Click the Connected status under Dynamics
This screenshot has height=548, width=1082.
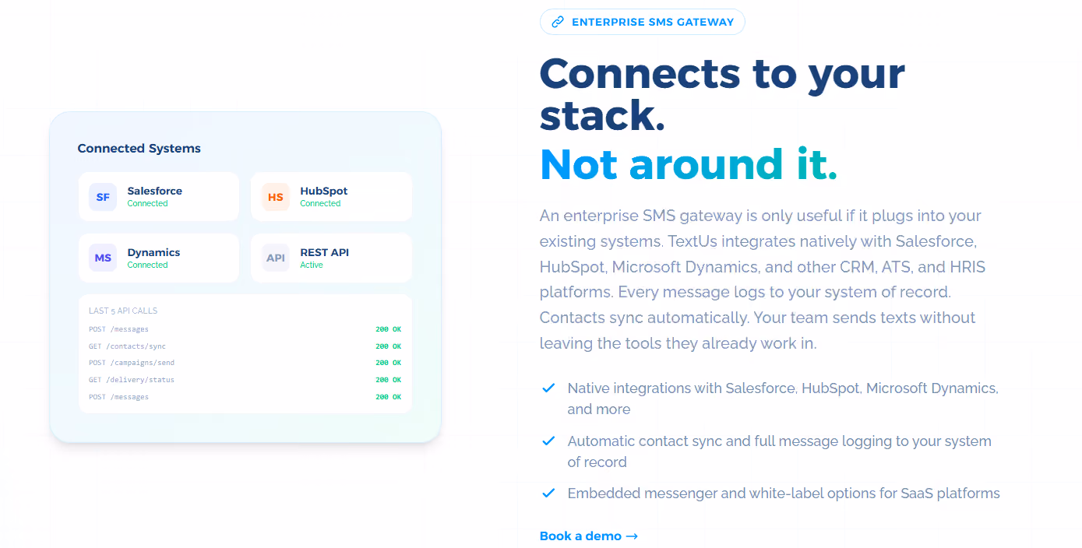pos(148,265)
